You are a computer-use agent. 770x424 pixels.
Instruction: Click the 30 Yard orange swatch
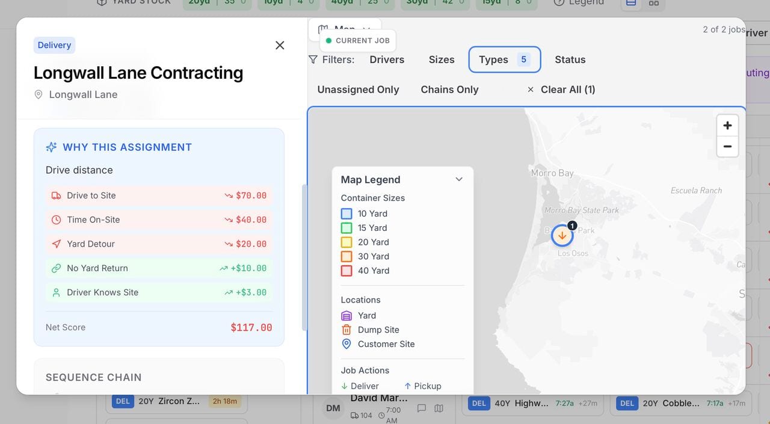346,256
